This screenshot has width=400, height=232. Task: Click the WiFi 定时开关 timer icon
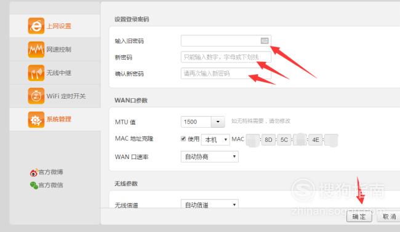tap(36, 96)
